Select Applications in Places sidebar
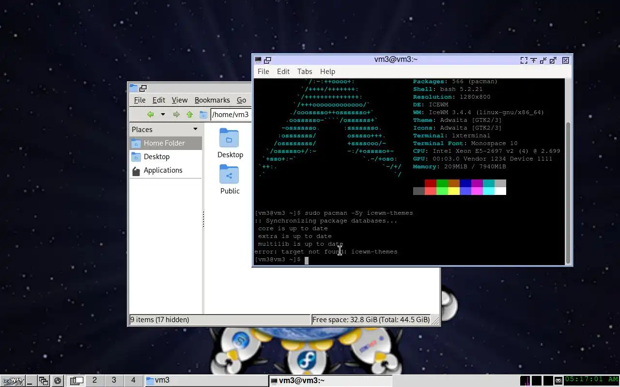 pyautogui.click(x=166, y=170)
